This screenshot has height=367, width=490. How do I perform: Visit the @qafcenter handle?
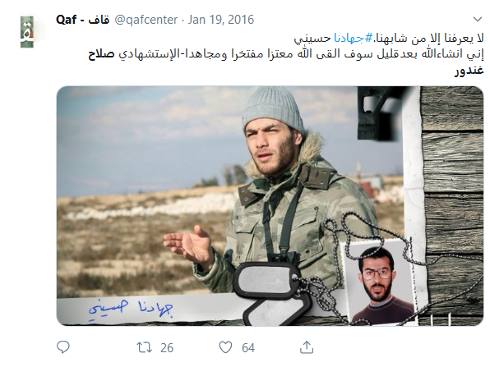pyautogui.click(x=146, y=20)
